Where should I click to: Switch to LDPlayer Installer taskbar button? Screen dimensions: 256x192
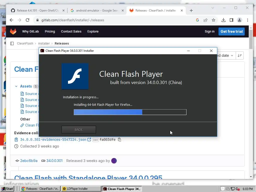tap(81, 189)
